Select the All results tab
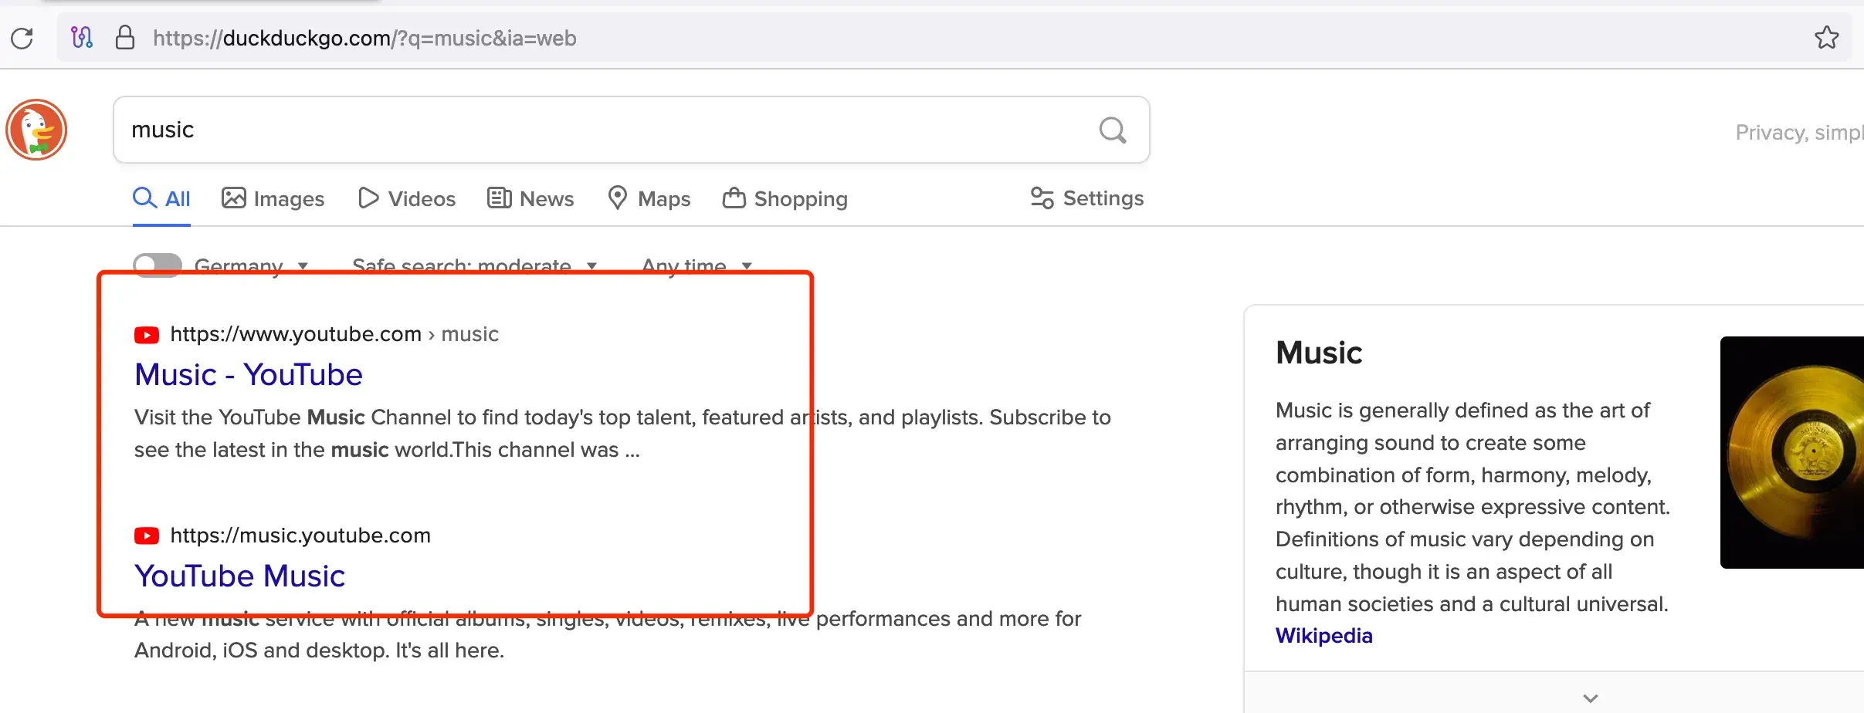 pyautogui.click(x=161, y=199)
